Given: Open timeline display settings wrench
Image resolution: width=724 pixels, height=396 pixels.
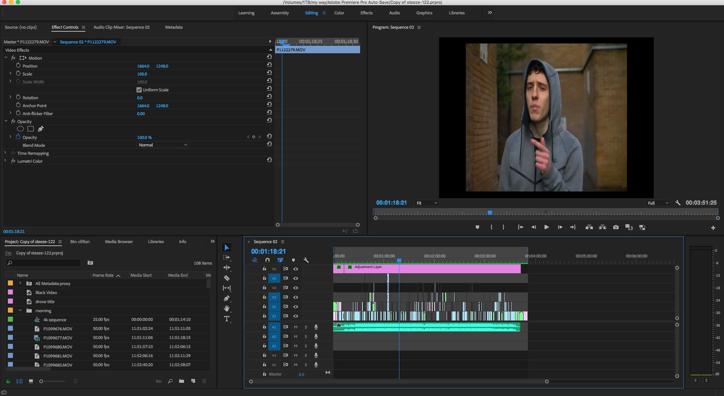Looking at the screenshot, I should pos(306,260).
